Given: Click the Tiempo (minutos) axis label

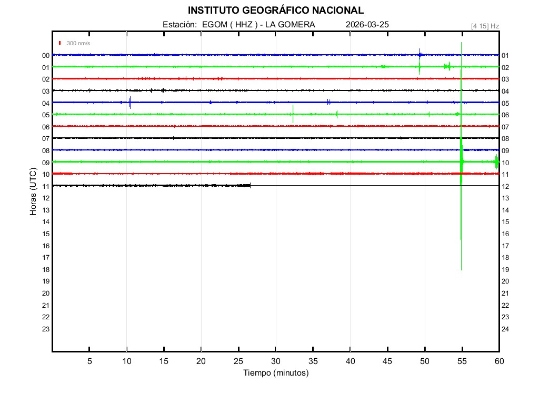Looking at the screenshot, I should [275, 373].
